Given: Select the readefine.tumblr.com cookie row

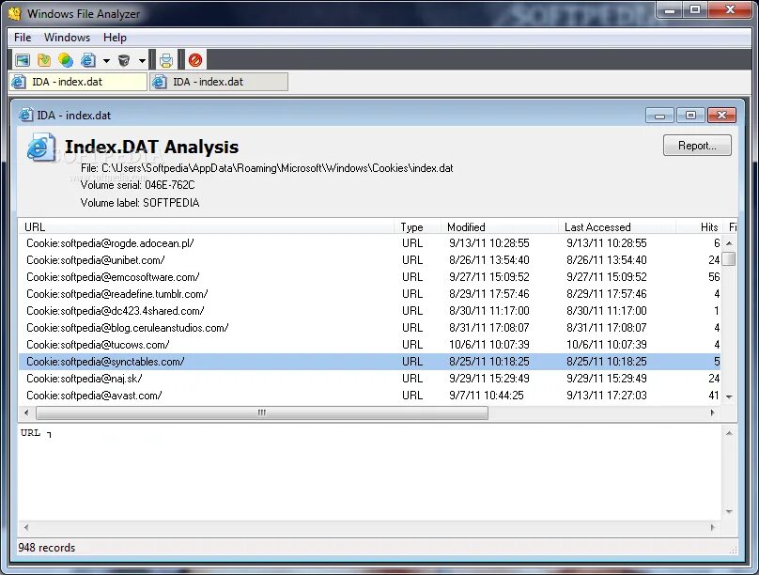Looking at the screenshot, I should (x=370, y=294).
